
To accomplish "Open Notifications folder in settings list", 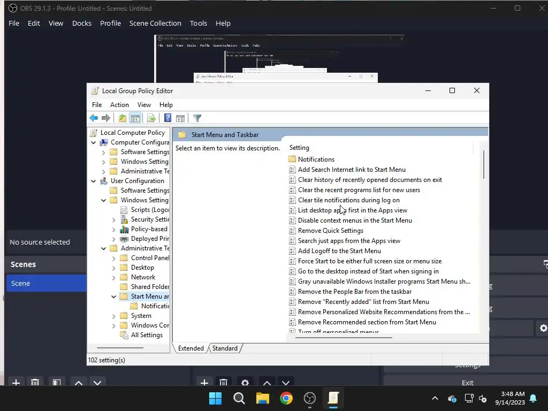I will point(316,159).
